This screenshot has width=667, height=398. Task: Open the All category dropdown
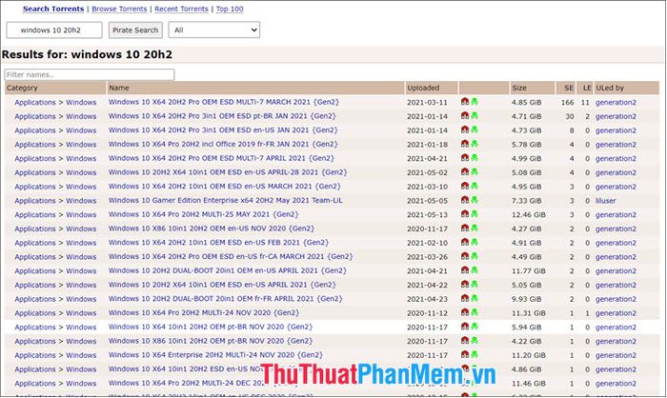[214, 30]
